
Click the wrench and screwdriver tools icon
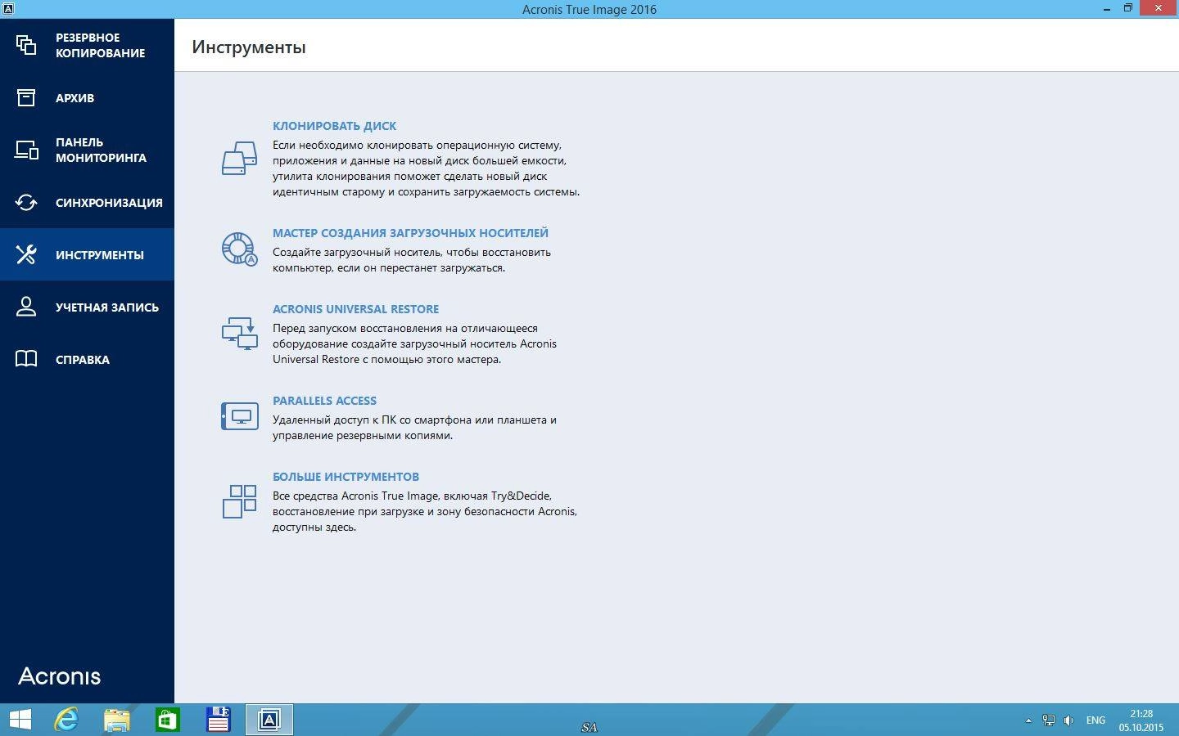tap(26, 255)
